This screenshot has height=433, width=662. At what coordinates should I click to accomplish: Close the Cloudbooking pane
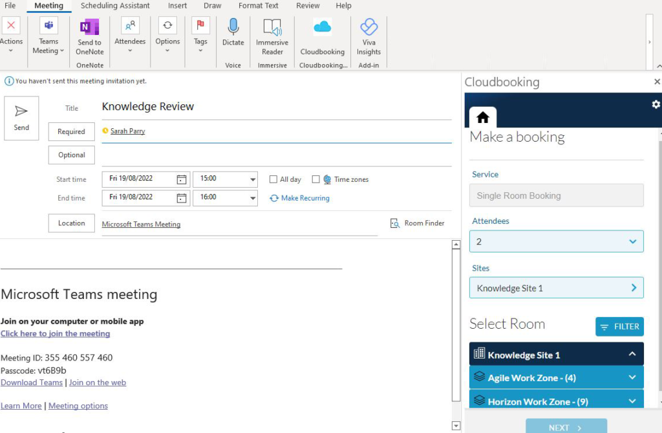[x=657, y=82]
